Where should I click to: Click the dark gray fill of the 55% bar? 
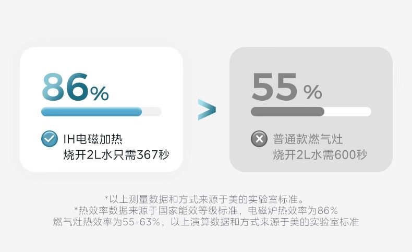[287, 112]
